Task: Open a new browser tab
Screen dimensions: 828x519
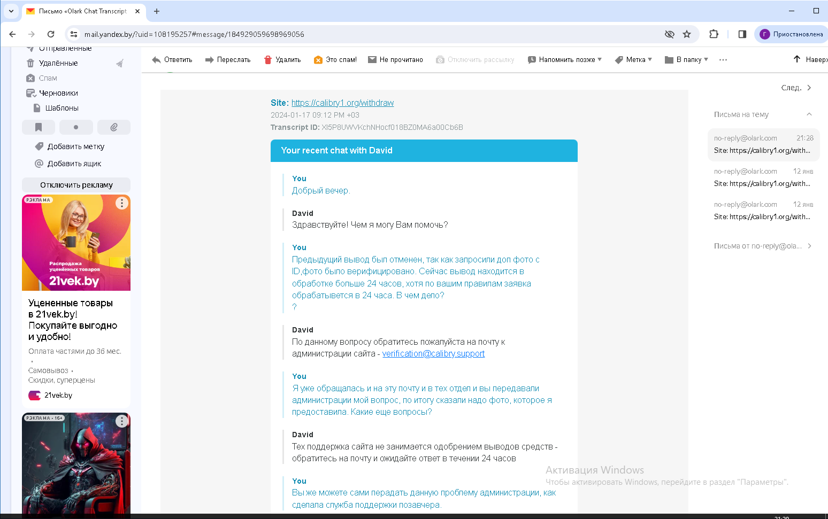Action: [x=157, y=11]
